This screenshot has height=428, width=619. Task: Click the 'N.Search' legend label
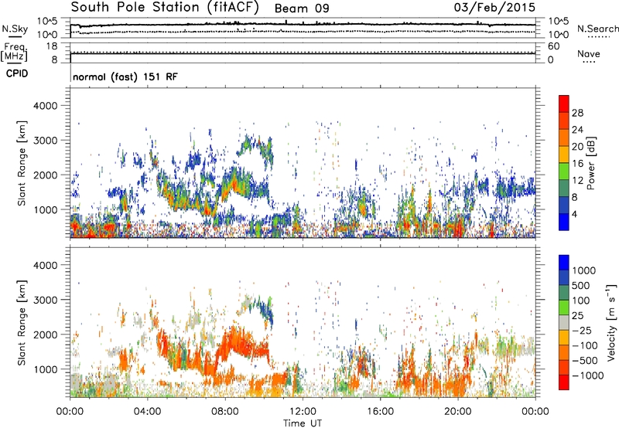coord(598,29)
